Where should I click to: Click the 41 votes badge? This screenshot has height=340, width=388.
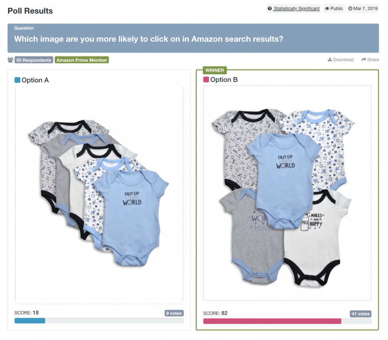(361, 314)
